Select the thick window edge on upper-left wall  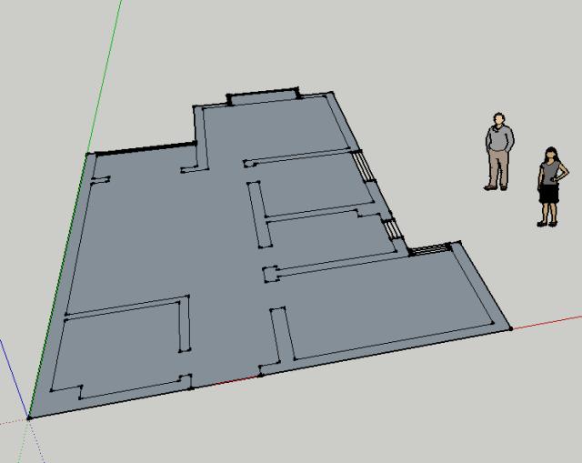[145, 149]
